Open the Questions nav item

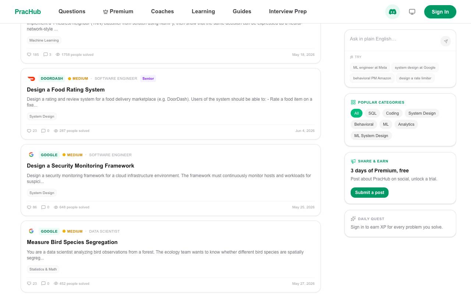coord(72,11)
